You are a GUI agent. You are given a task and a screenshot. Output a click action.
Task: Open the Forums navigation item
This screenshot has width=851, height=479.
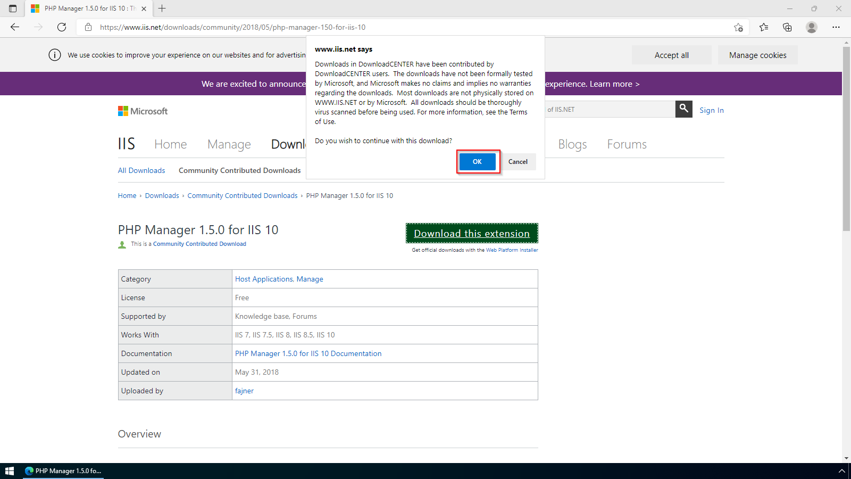click(627, 144)
